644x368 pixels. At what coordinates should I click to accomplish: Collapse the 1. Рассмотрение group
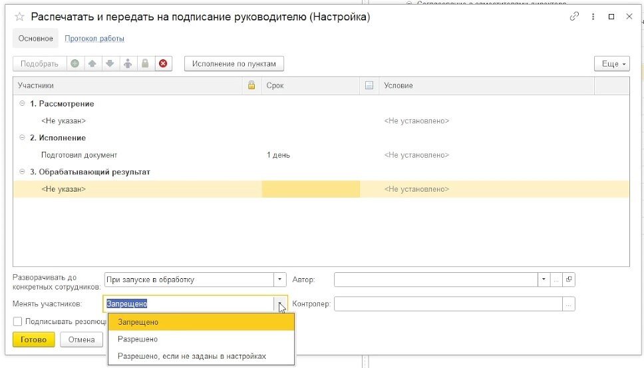(22, 104)
